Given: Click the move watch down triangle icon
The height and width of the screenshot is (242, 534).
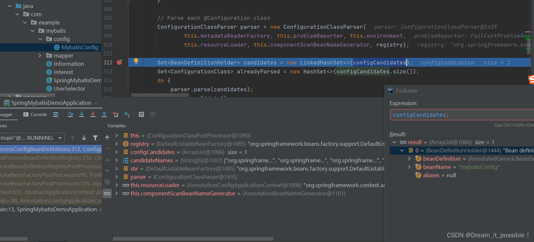Looking at the screenshot, I should tap(107, 171).
